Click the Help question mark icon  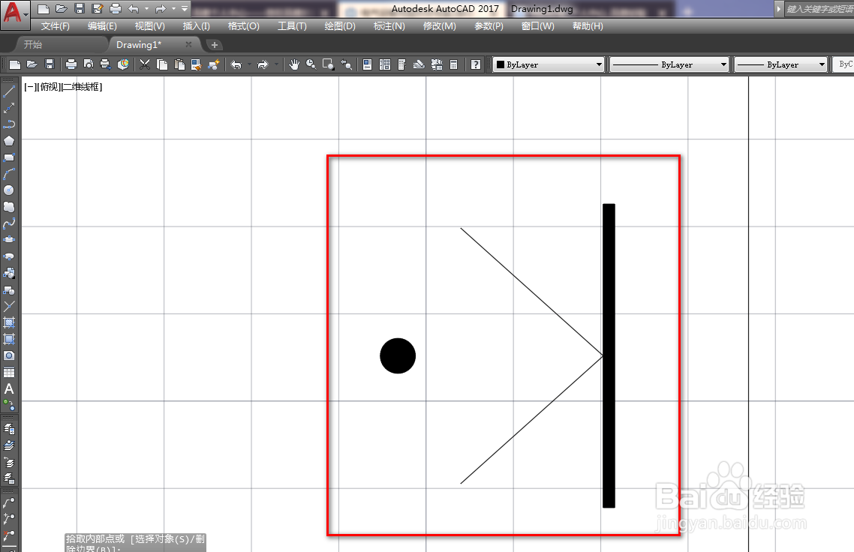click(x=476, y=64)
